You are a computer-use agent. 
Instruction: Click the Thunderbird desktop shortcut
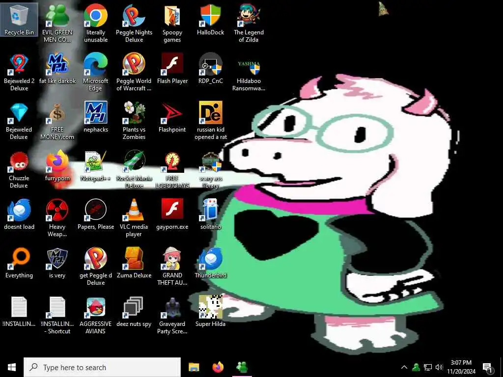click(210, 263)
